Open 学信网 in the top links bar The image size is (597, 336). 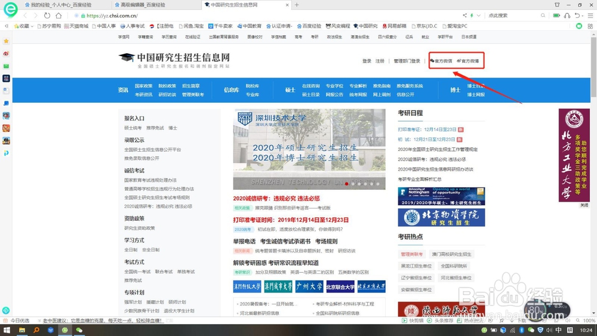point(124,37)
